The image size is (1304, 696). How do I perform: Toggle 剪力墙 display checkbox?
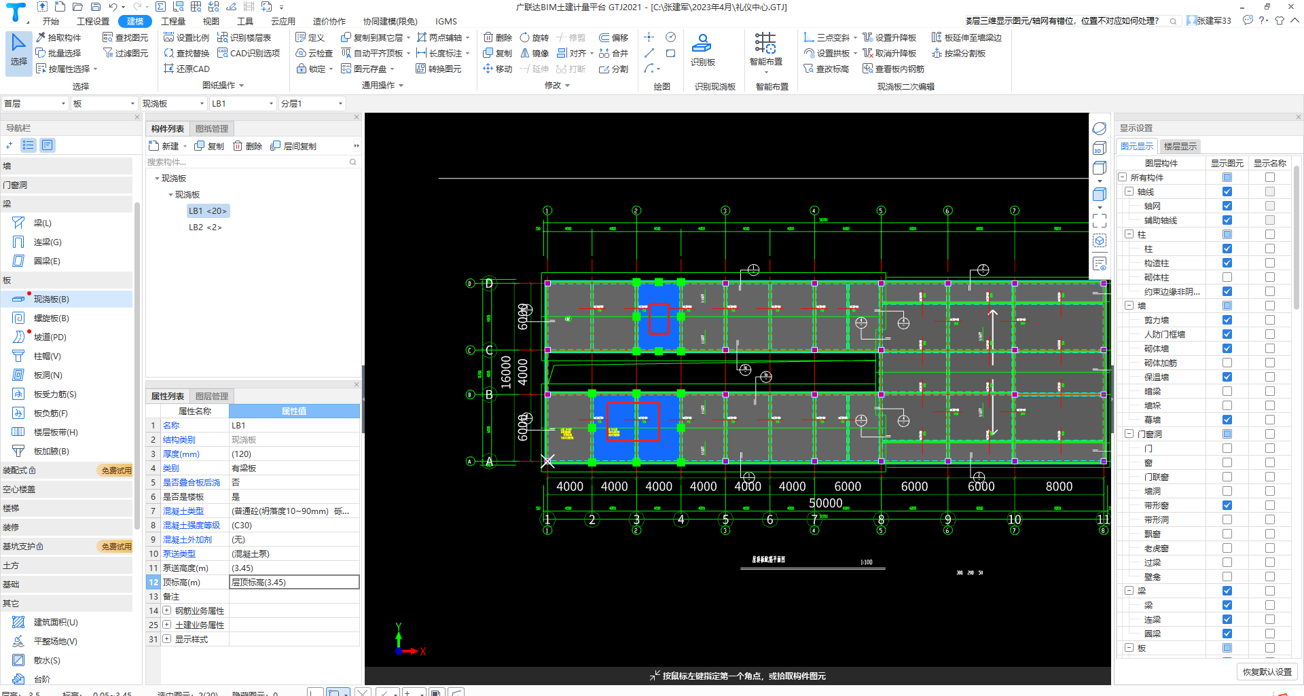[x=1227, y=320]
